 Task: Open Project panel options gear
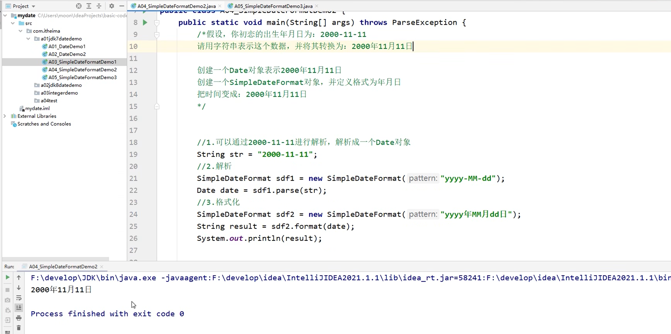(x=111, y=6)
